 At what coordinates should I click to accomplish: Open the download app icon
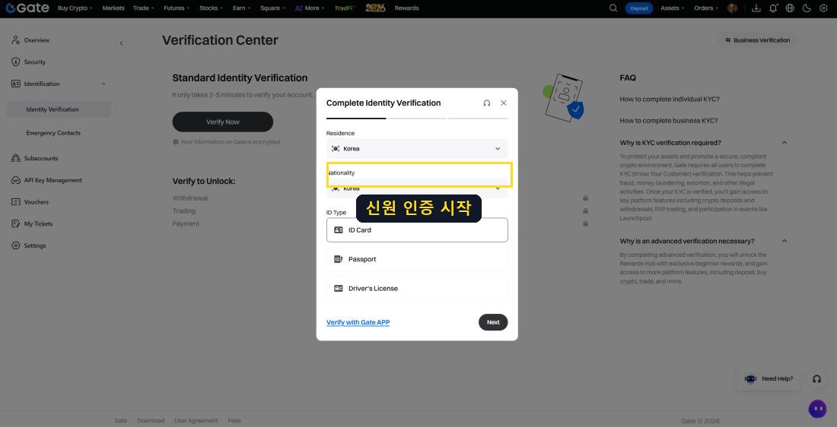pos(756,8)
